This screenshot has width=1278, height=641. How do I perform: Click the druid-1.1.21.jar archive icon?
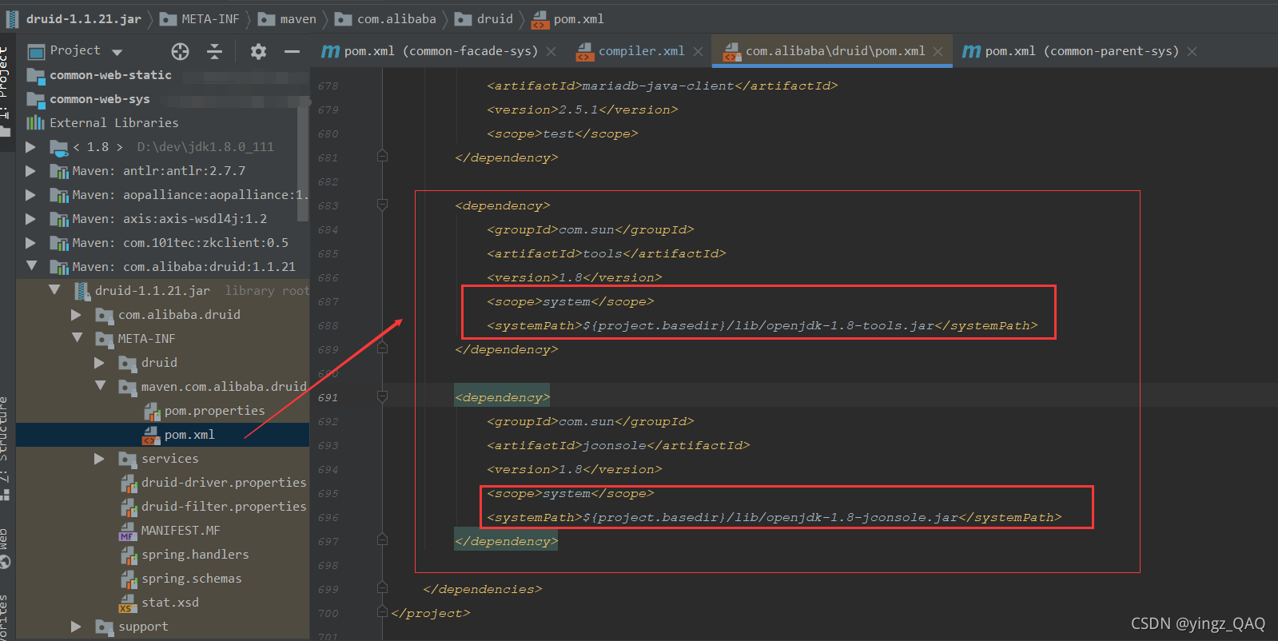click(82, 291)
